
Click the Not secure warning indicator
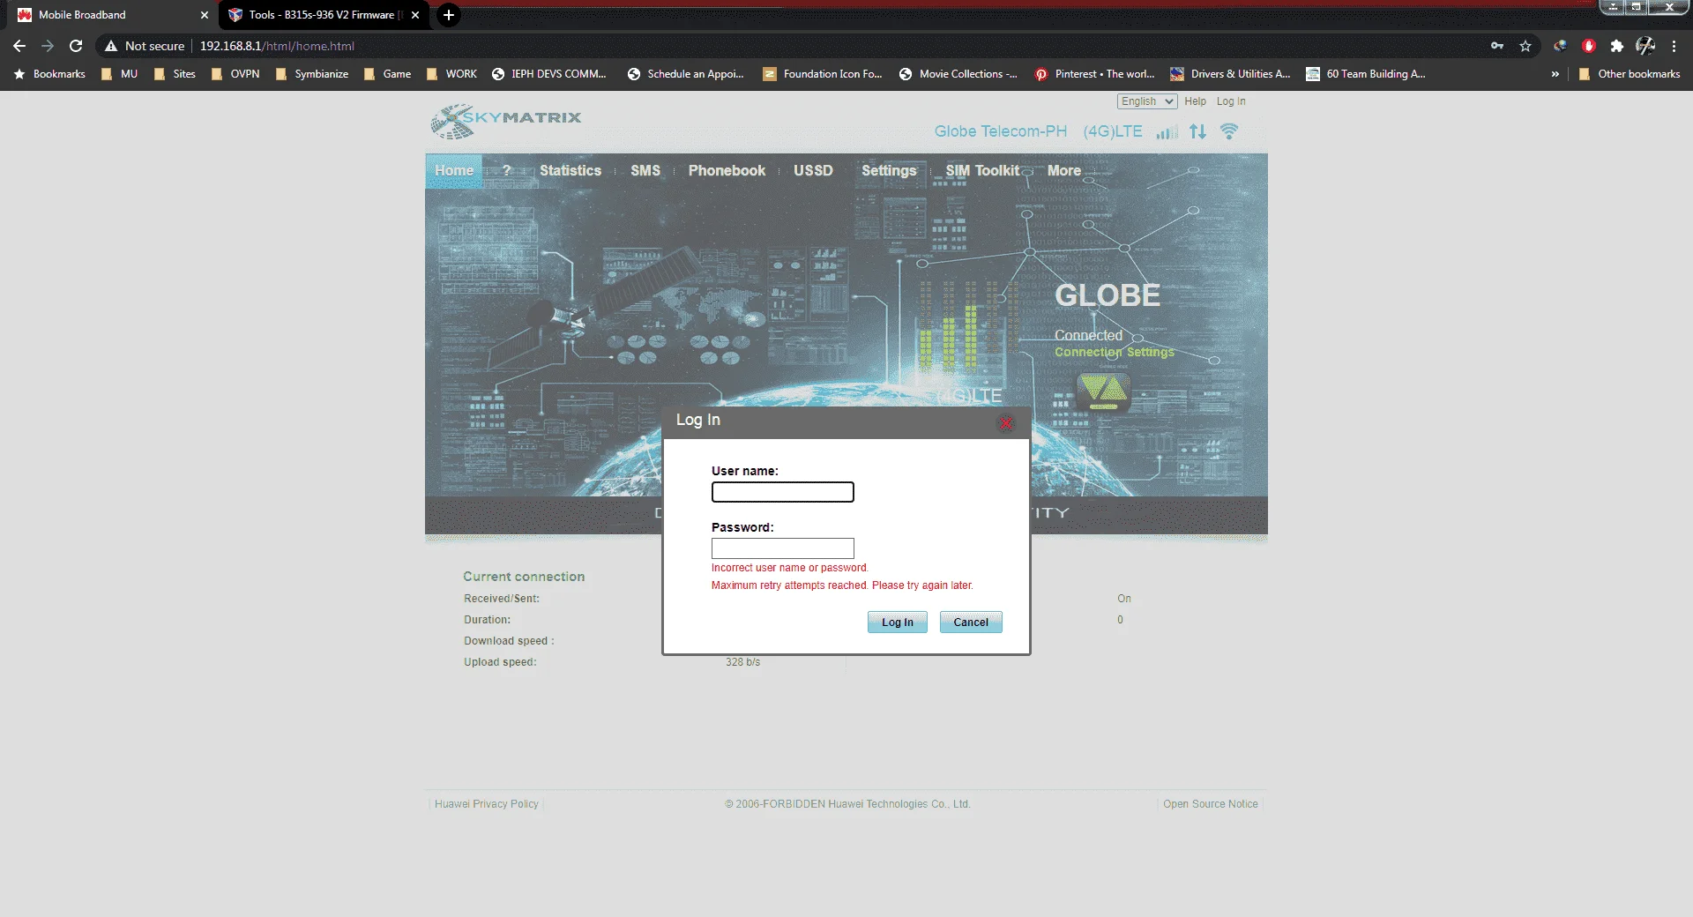coord(145,46)
